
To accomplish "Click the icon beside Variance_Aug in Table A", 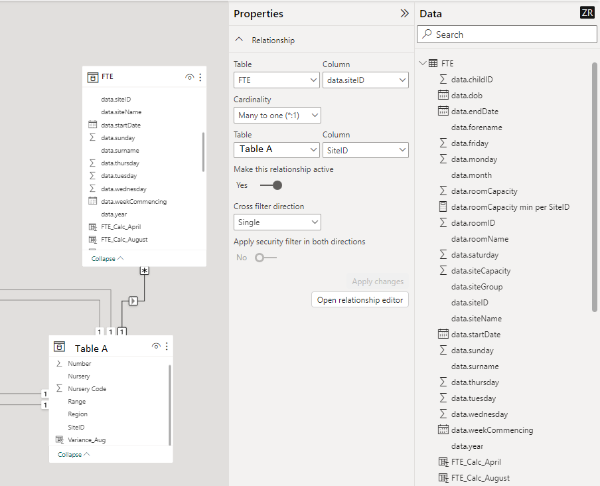I will click(x=60, y=440).
